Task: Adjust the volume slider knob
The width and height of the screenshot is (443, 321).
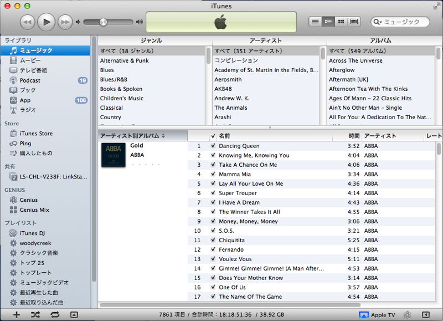Action: 103,22
